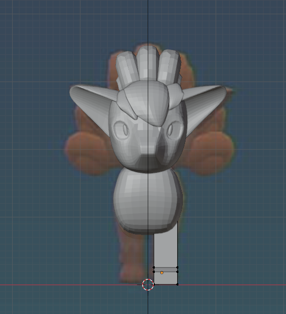The width and height of the screenshot is (286, 314).
Task: Select the upper-left loop vertex on the leg
Action: pyautogui.click(x=154, y=267)
